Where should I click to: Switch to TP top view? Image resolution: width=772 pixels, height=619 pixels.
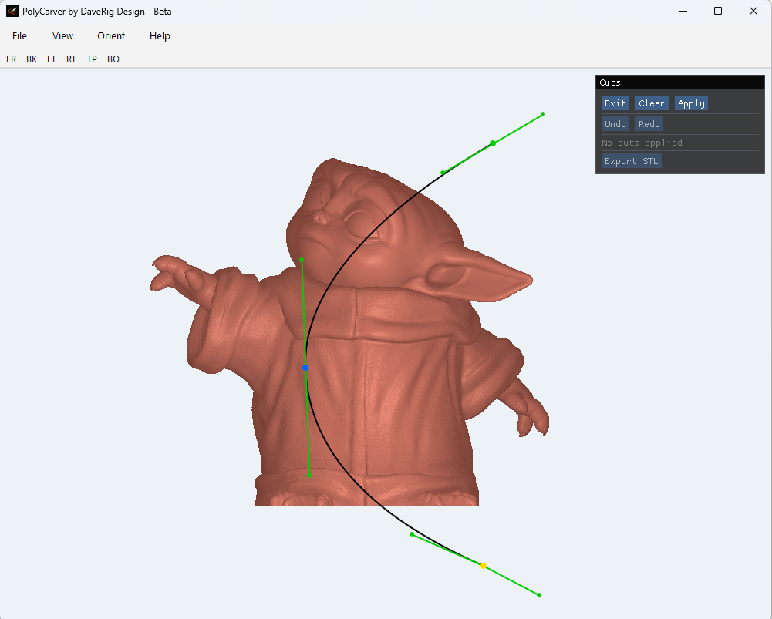click(x=92, y=59)
